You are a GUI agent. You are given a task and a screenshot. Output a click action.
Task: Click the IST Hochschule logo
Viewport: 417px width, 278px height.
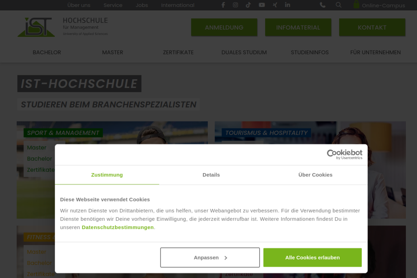62,27
